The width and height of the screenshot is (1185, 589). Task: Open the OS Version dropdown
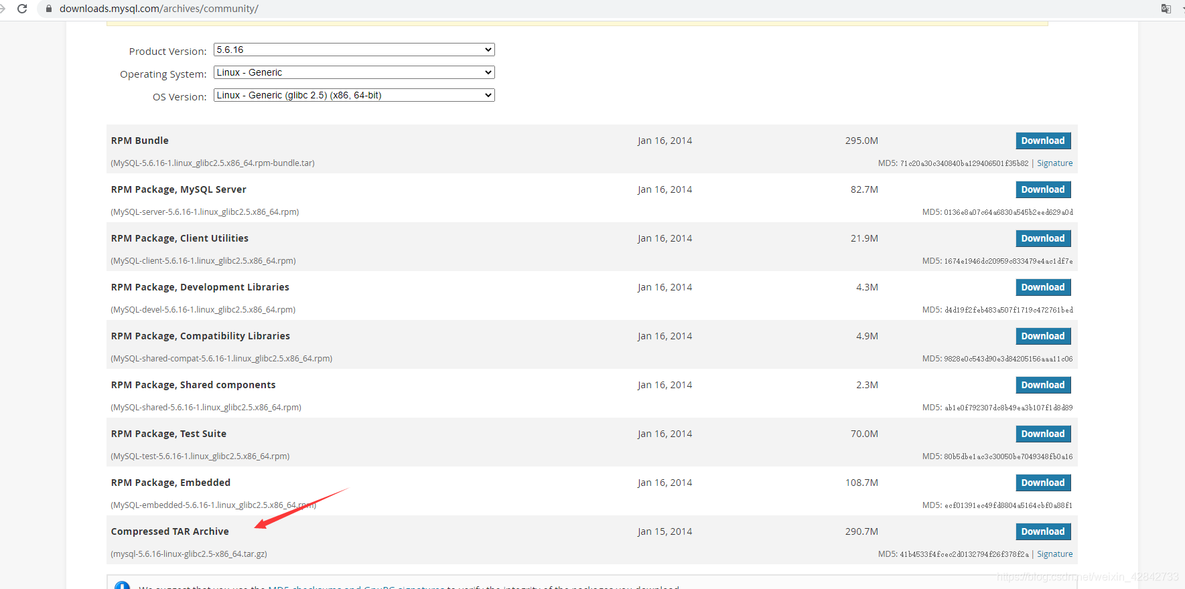coord(354,95)
